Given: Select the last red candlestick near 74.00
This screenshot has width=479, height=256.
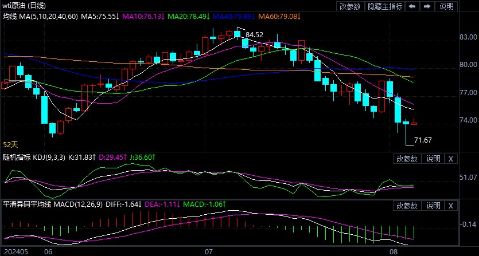Looking at the screenshot, I should click(414, 123).
